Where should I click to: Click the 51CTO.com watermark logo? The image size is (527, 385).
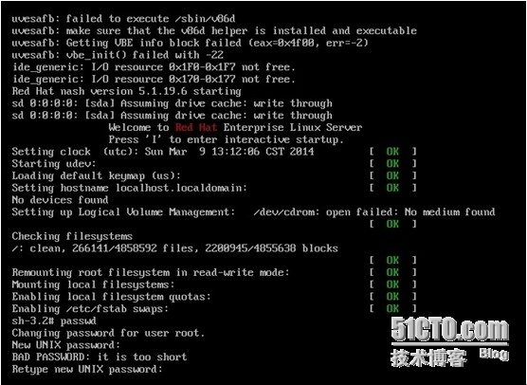[449, 329]
